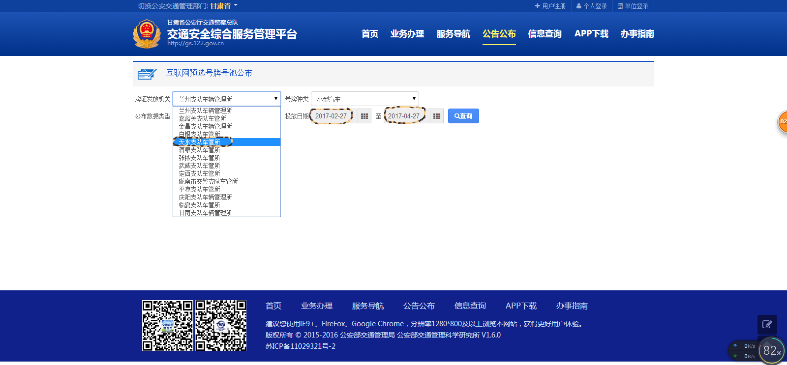
Task: Click 互联网预选号牌号池公布 page heading
Action: pos(209,73)
